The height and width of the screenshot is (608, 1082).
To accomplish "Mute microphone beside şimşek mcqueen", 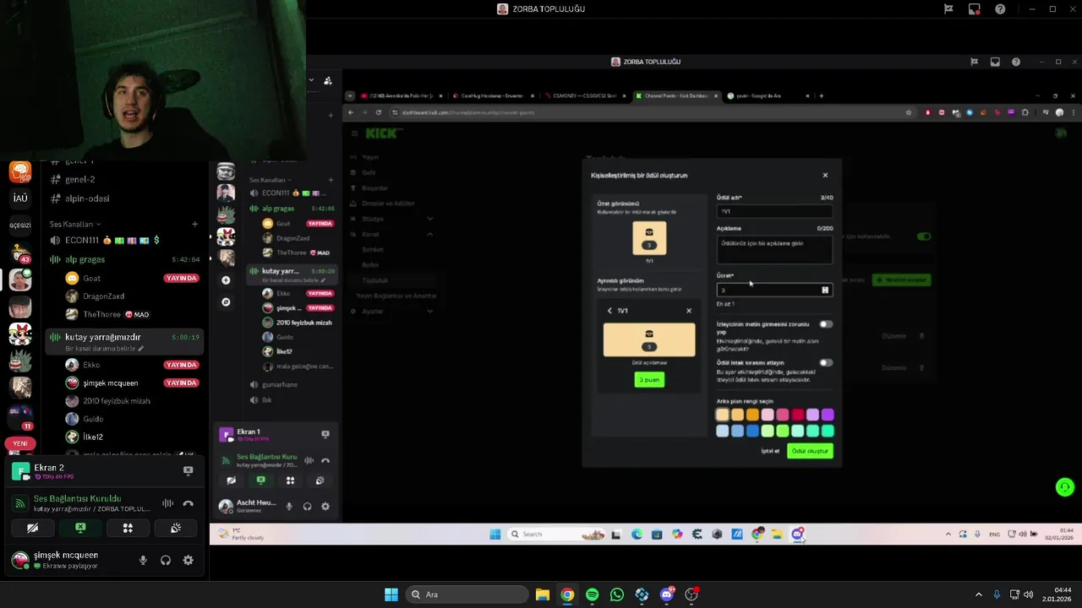I will coord(143,560).
